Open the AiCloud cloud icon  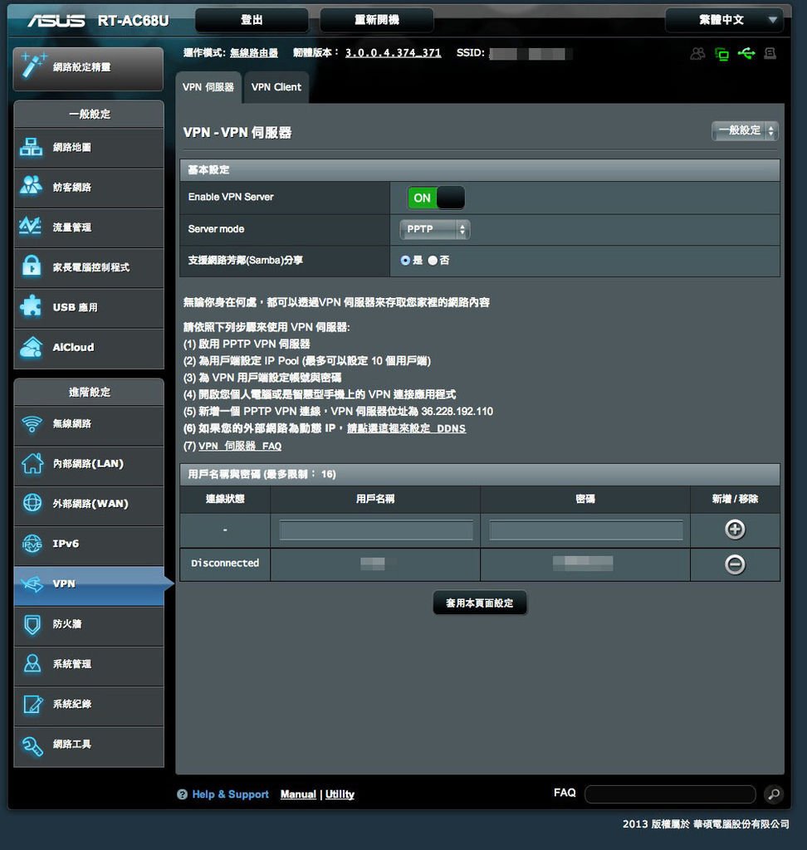[x=31, y=347]
